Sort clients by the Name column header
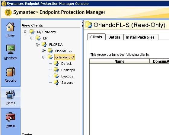169x135 pixels. click(120, 61)
